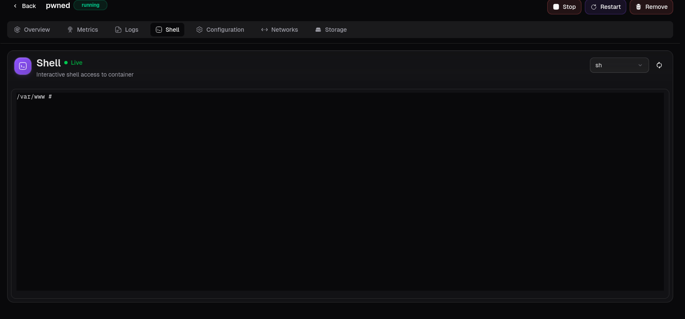Viewport: 685px width, 319px height.
Task: Expand the shell selector chevron arrow
Action: pyautogui.click(x=640, y=65)
